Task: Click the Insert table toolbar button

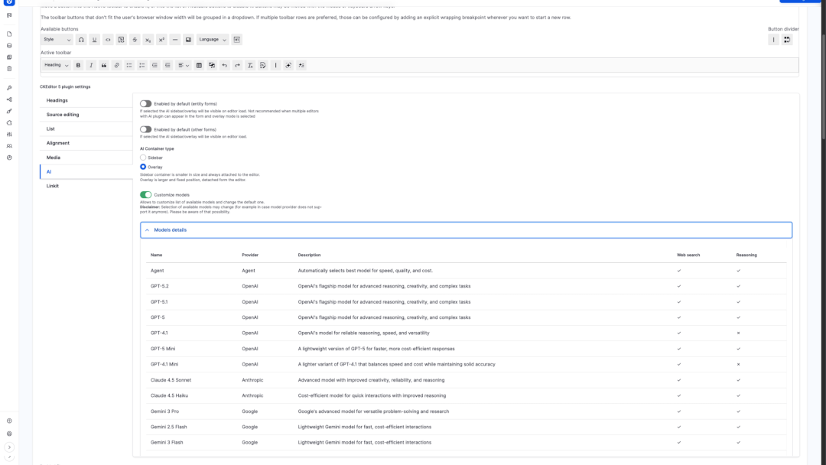Action: (x=199, y=65)
